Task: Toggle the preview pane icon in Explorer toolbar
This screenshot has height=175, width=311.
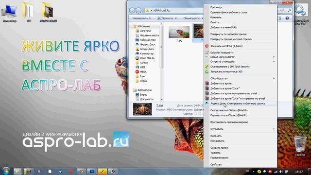Action: coord(279,18)
